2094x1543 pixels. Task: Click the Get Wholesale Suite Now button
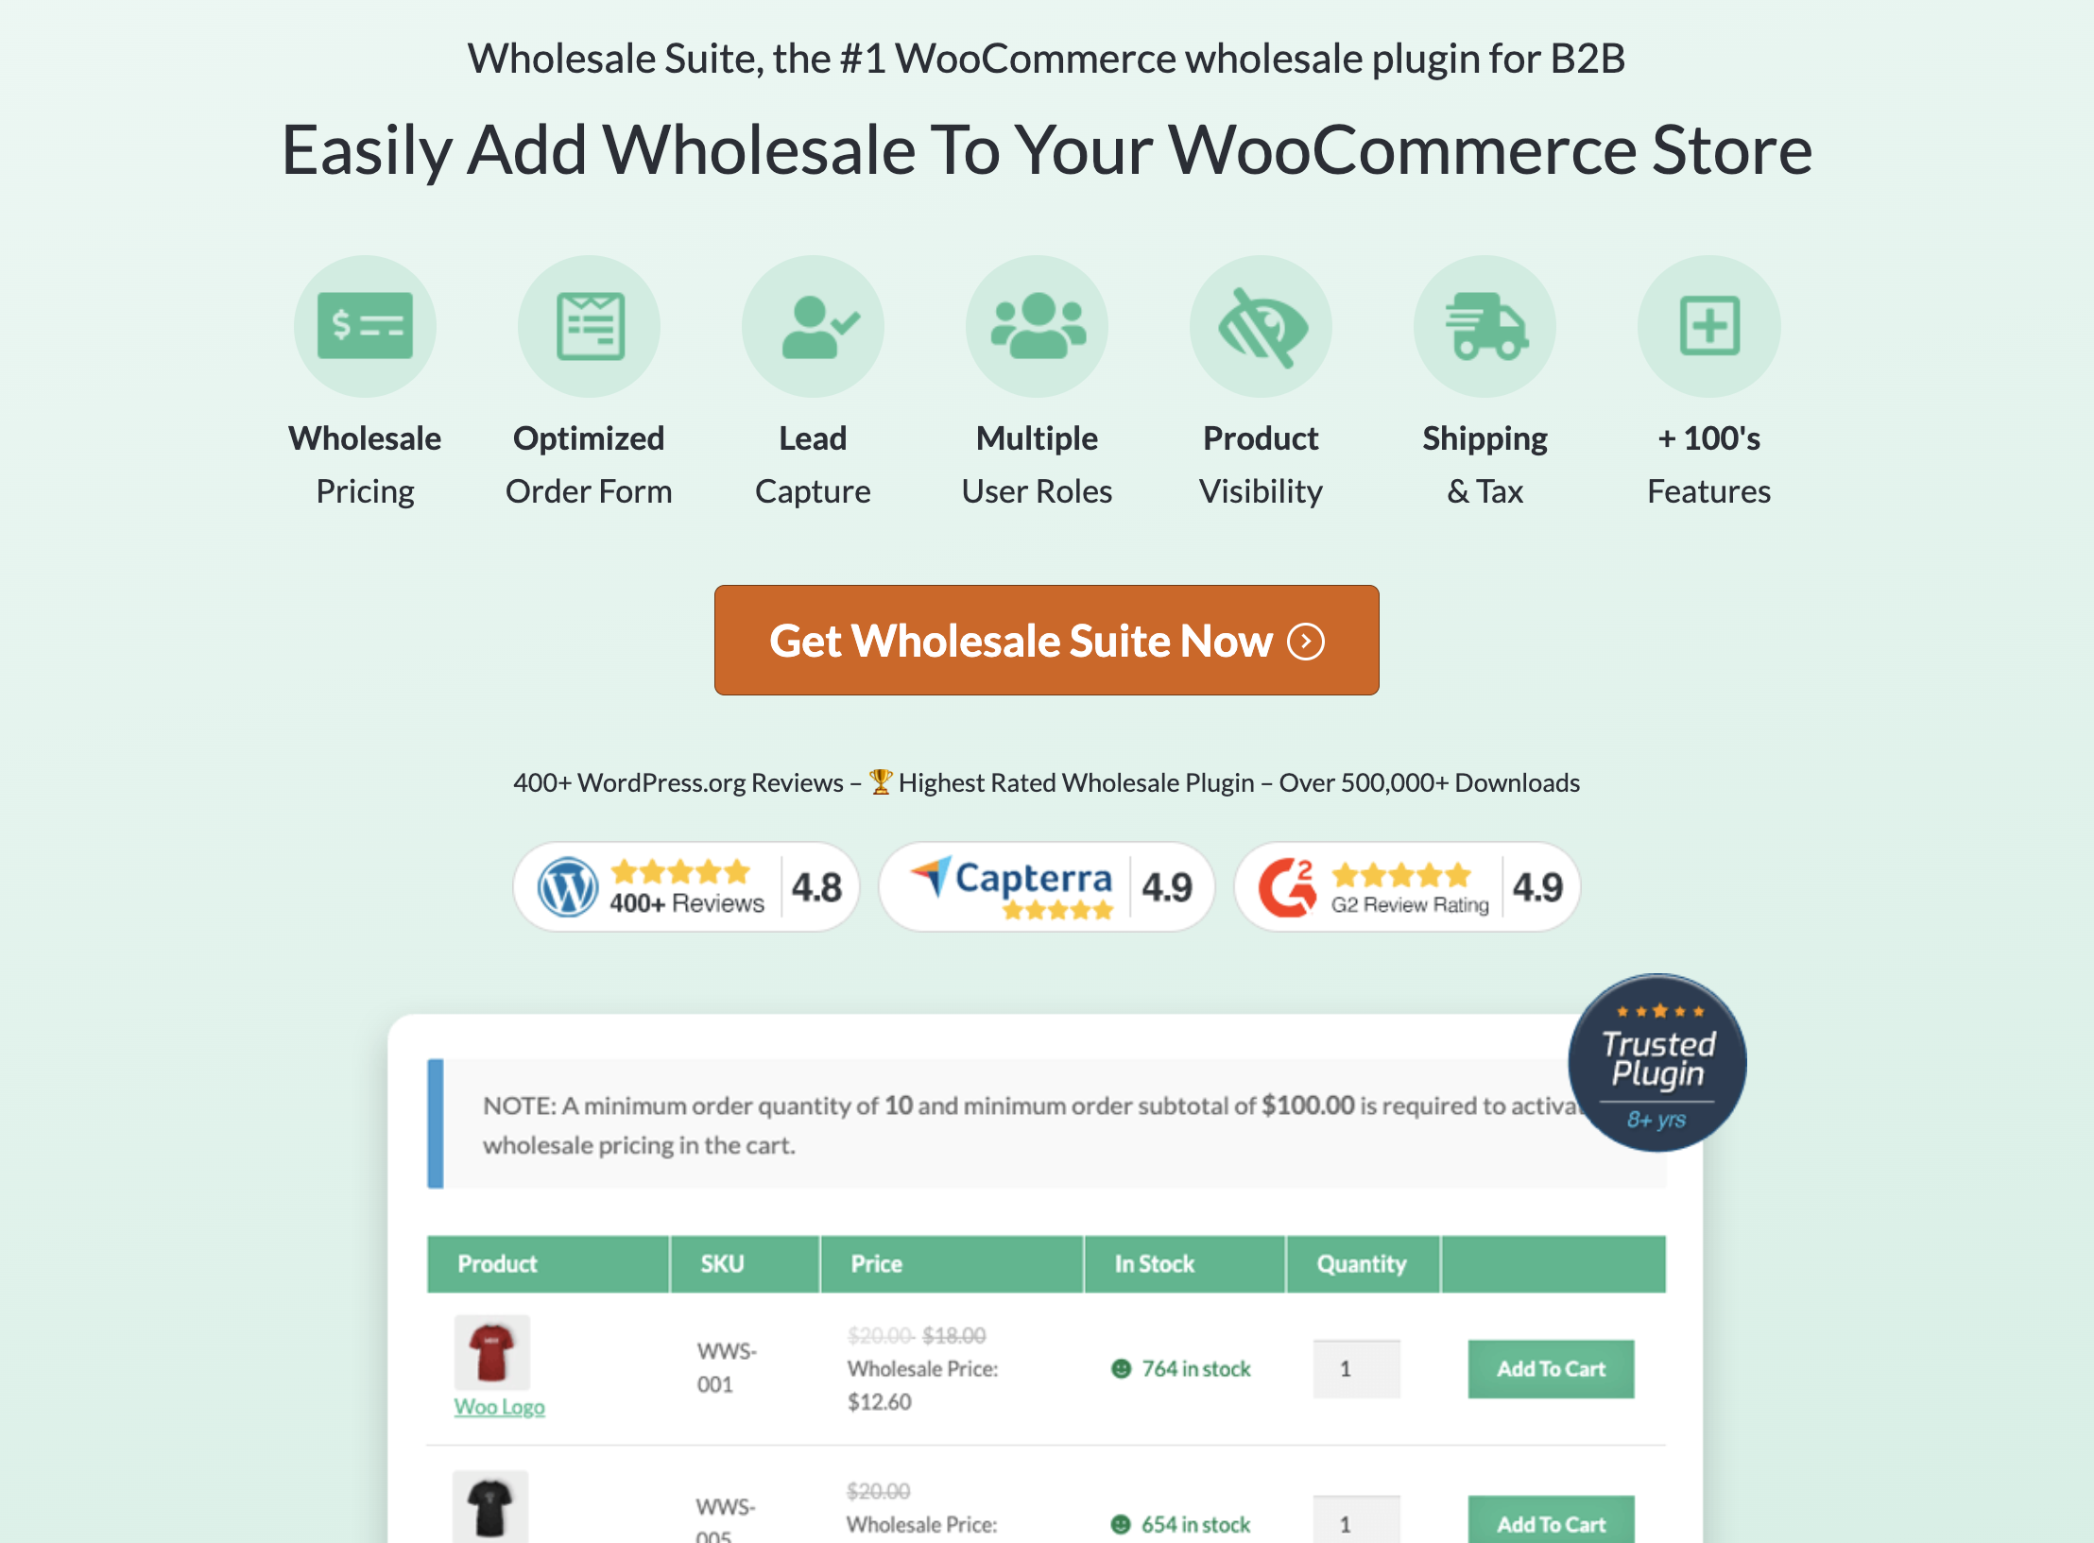1047,641
